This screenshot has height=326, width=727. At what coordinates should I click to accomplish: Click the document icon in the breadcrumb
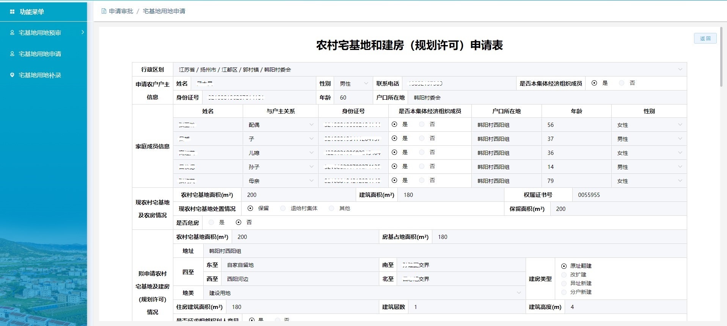pos(104,11)
